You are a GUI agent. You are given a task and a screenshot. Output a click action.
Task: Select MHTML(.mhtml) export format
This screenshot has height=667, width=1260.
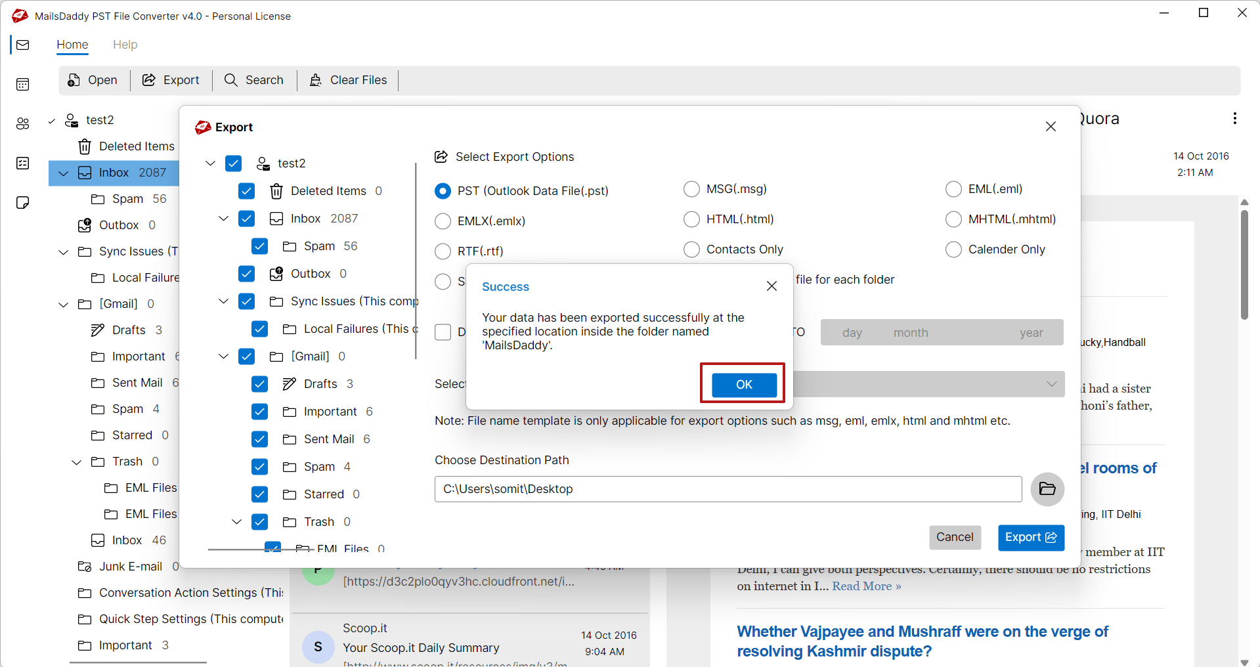tap(953, 219)
